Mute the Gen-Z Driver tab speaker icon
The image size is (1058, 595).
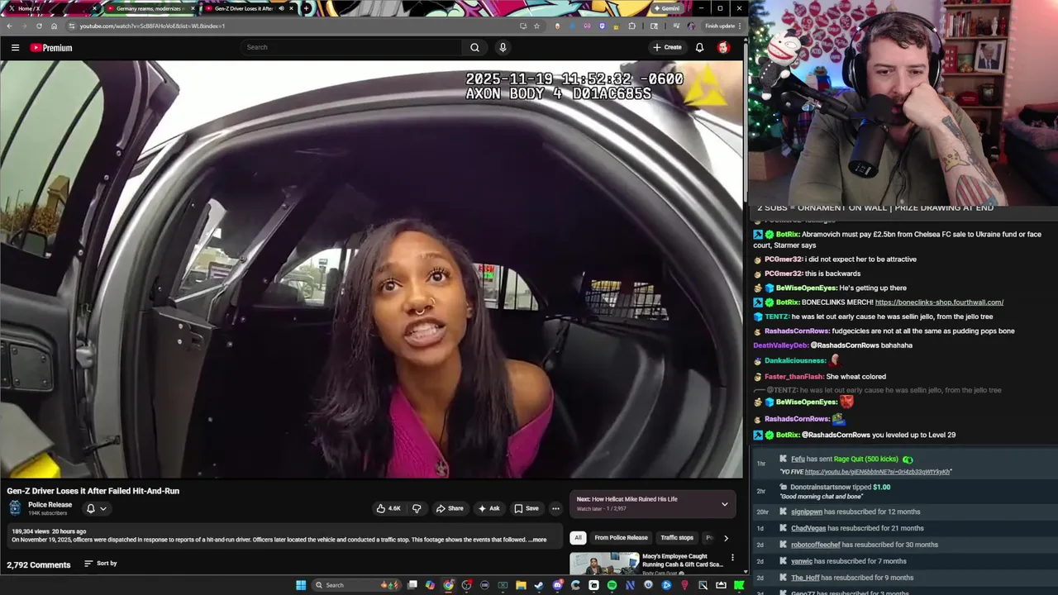pyautogui.click(x=281, y=8)
